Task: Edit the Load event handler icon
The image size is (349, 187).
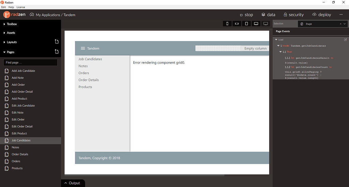Action: [x=345, y=39]
